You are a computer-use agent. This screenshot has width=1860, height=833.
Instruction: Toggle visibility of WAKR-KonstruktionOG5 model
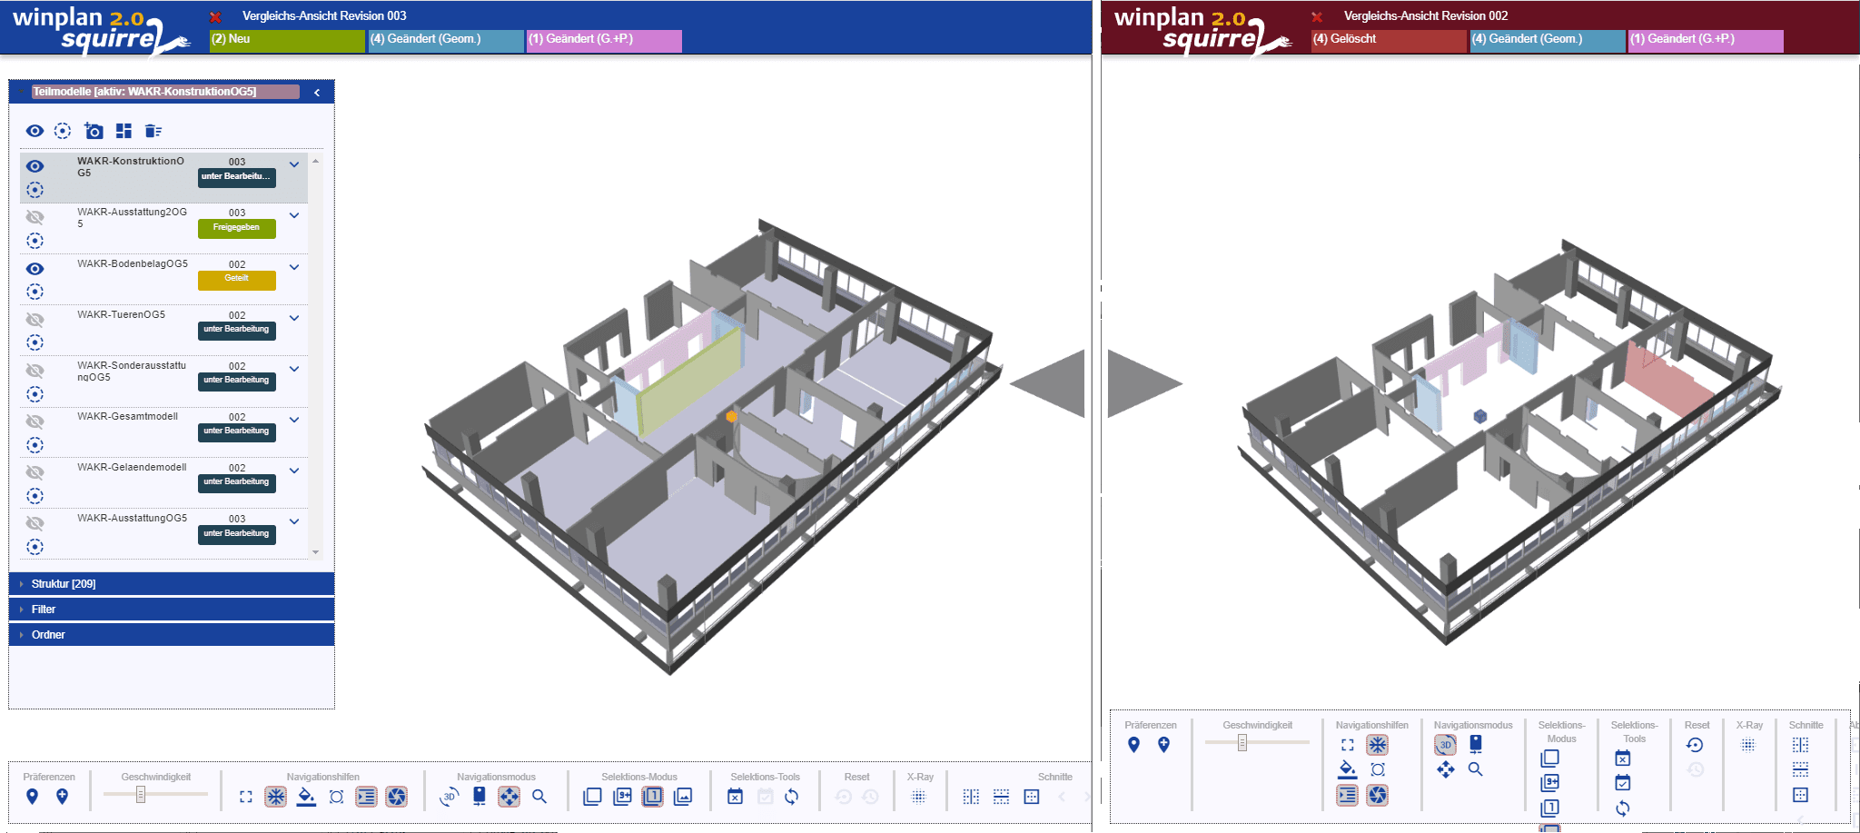(35, 166)
